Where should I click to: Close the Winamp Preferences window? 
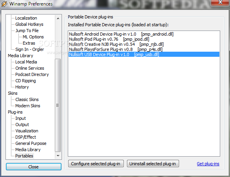click(220, 2)
